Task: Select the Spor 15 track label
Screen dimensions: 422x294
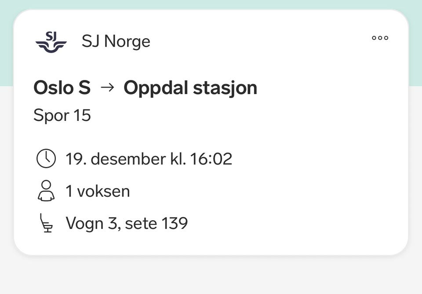Action: pyautogui.click(x=62, y=116)
